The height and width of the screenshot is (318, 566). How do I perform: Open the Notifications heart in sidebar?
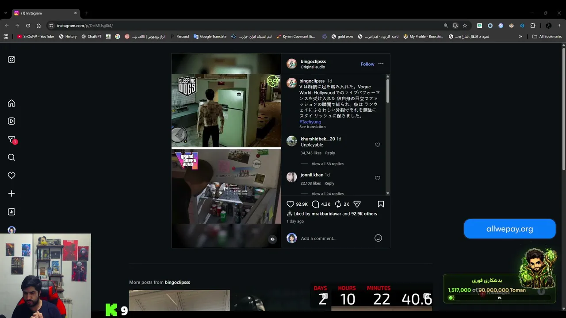click(11, 175)
